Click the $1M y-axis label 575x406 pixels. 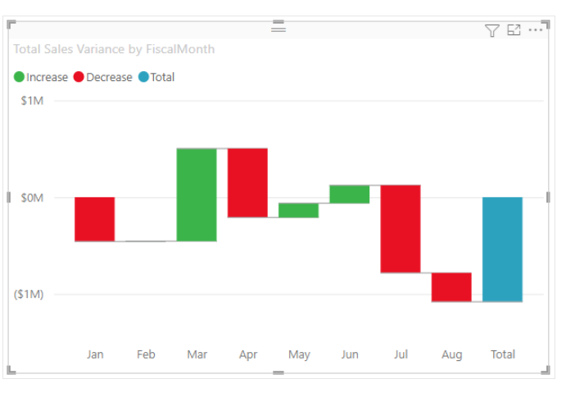pos(32,101)
